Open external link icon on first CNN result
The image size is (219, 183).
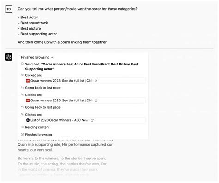(x=96, y=81)
